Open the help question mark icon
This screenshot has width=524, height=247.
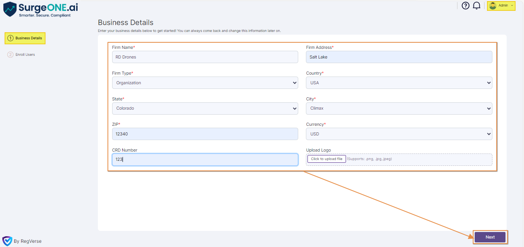point(465,5)
